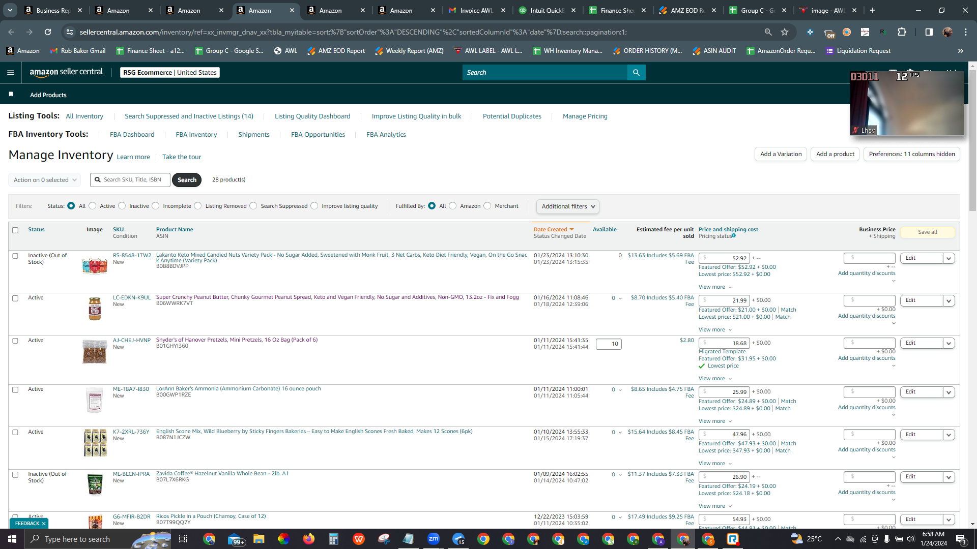Select Fulfilled By Merchant radio button
Screen dimensions: 977x549
point(487,206)
